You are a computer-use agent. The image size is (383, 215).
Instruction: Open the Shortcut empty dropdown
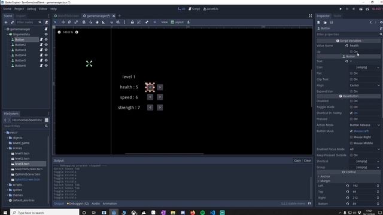(x=364, y=161)
